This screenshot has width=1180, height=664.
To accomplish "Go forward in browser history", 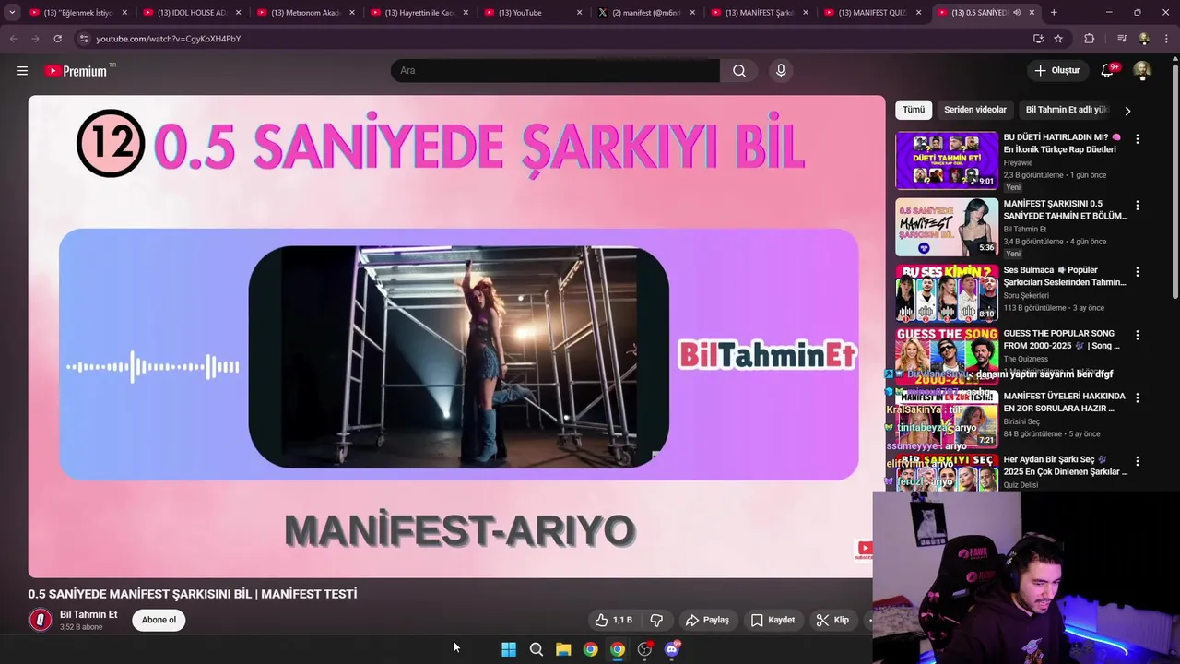I will (35, 39).
